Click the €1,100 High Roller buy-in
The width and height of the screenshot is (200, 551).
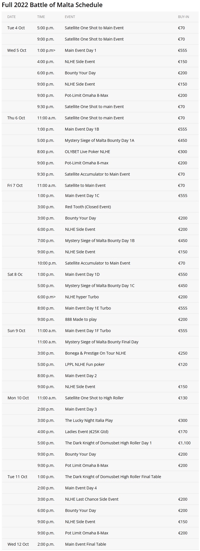[184, 443]
